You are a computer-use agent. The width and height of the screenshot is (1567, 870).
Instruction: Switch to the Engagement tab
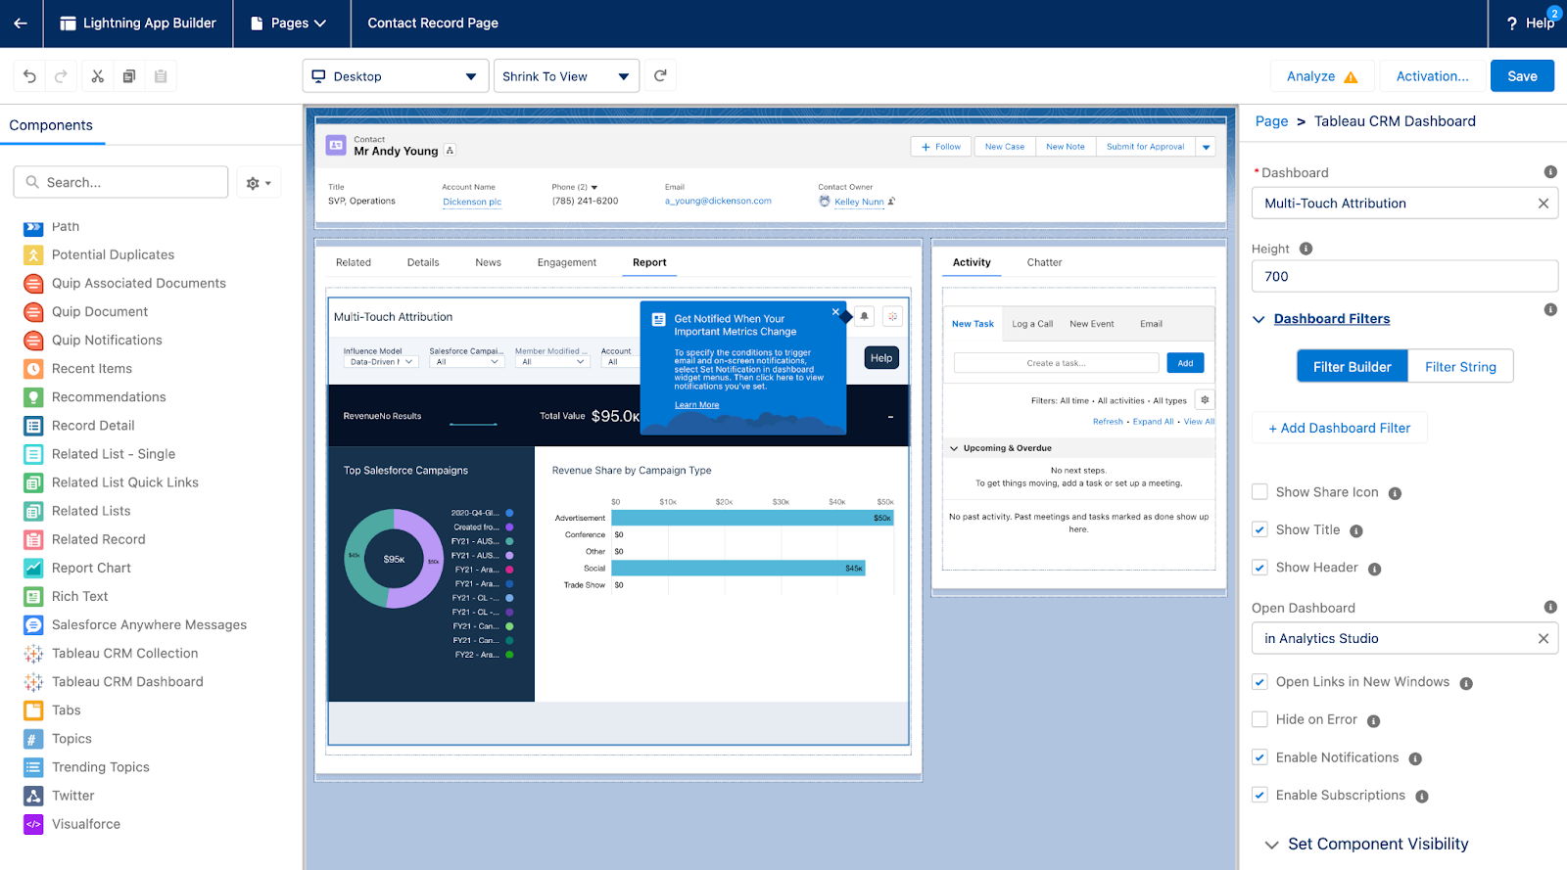pos(566,262)
